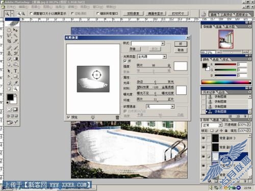This screenshot has height=191, width=255.
Task: Select the Hand tool
Action: click(9, 89)
